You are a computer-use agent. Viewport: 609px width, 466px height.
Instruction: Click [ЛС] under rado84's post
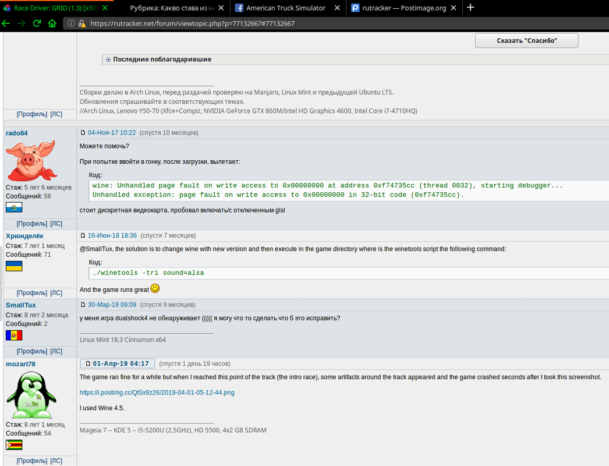(x=56, y=224)
